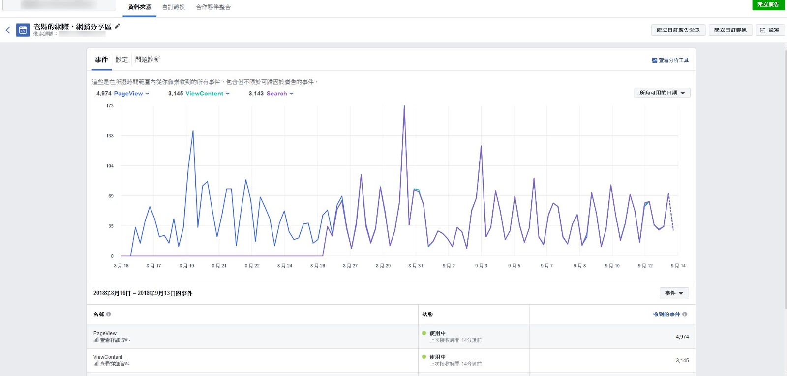Screen dimensions: 787x376
Task: Click the info icon next to 收到的事件
Action: point(685,314)
